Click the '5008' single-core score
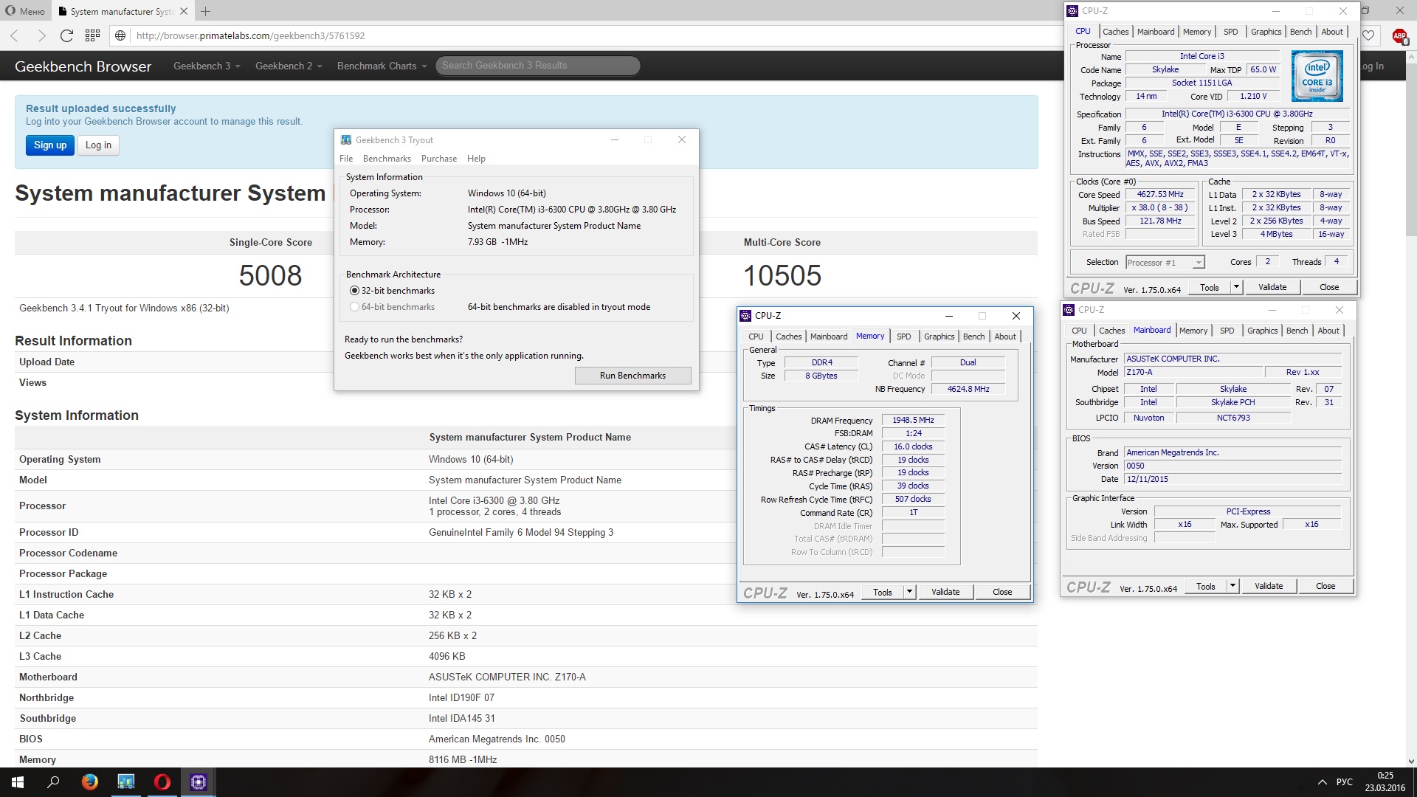This screenshot has width=1417, height=797. click(270, 276)
